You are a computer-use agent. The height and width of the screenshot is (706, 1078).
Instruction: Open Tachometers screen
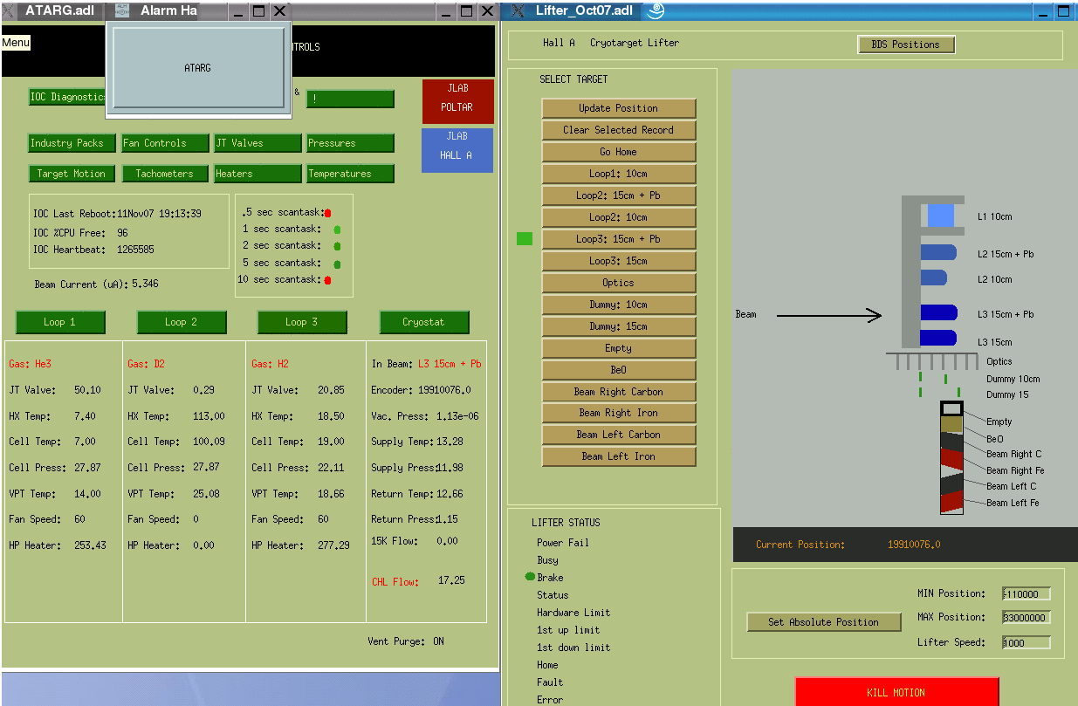[x=165, y=174]
